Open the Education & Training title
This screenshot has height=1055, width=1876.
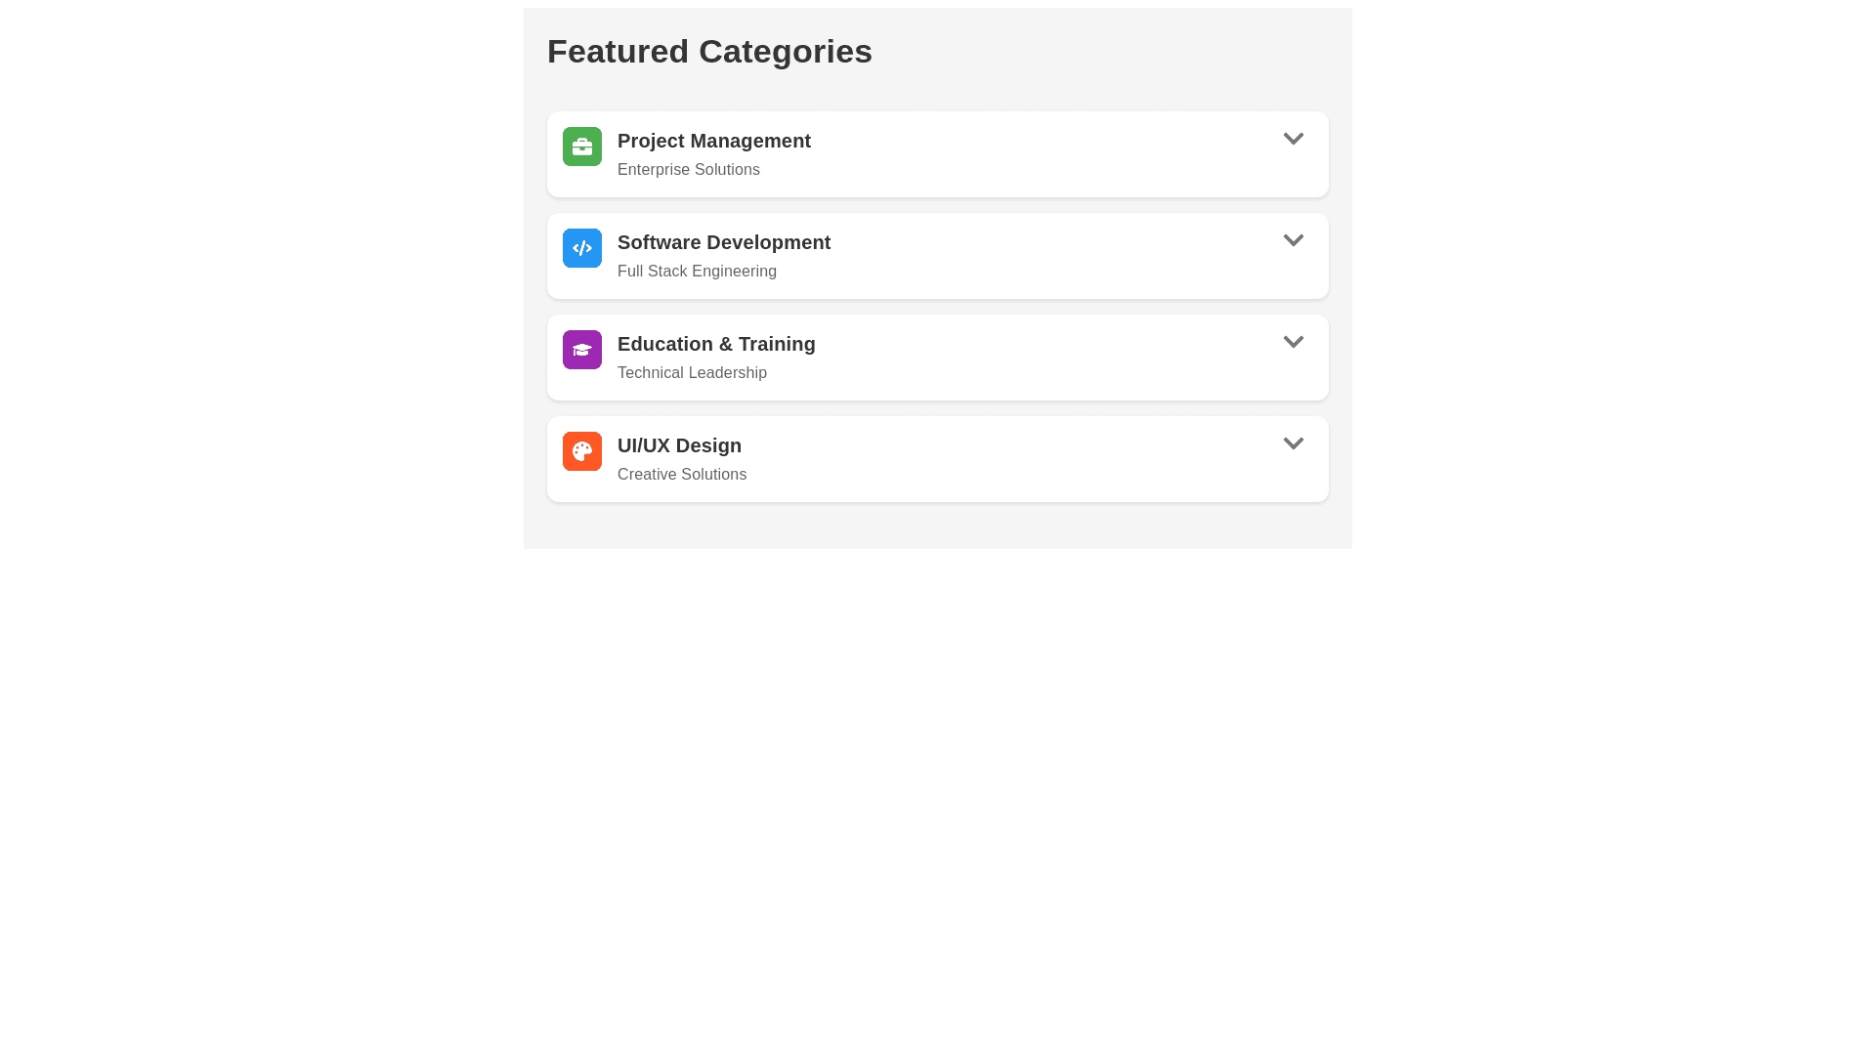pyautogui.click(x=715, y=344)
